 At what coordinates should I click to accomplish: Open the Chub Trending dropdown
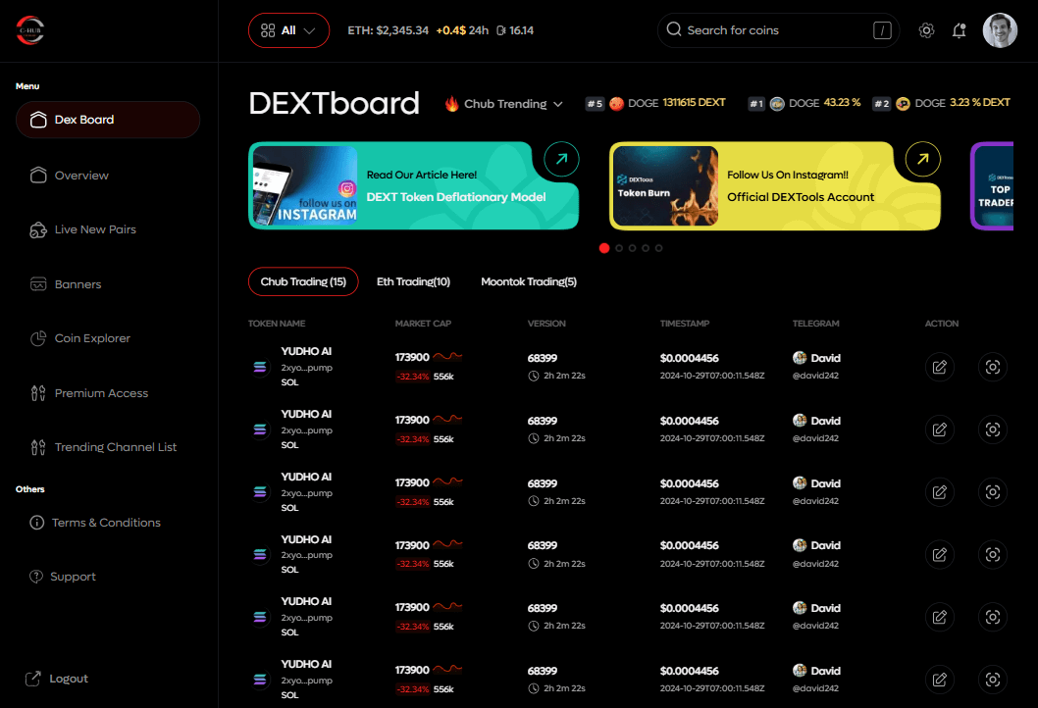pos(504,104)
